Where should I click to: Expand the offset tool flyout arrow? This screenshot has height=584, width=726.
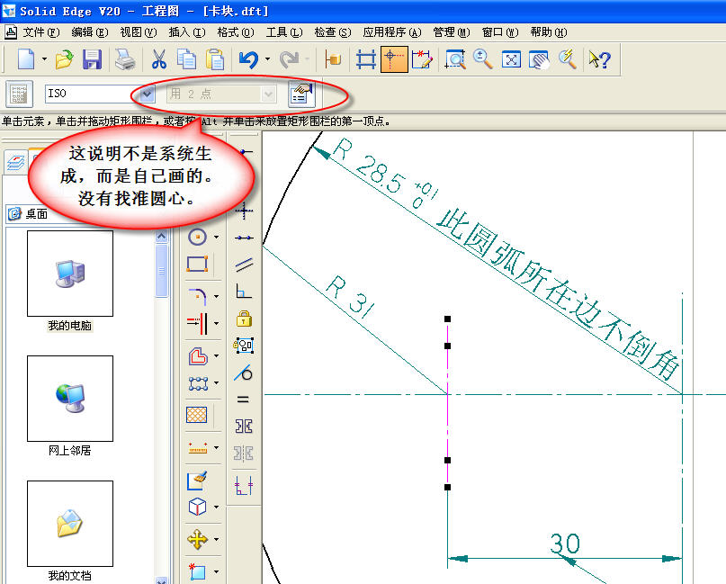pos(216,356)
